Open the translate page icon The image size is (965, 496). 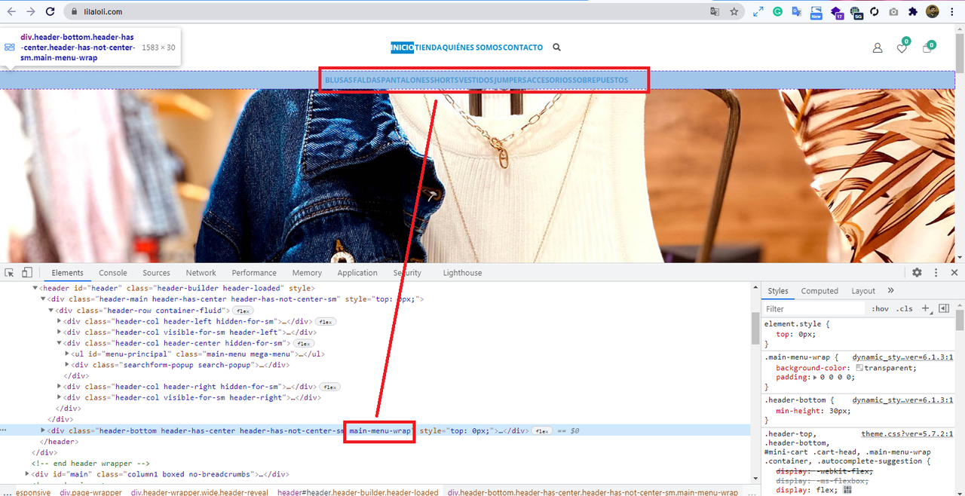pos(715,11)
